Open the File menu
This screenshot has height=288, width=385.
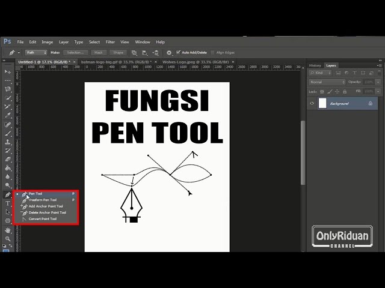coord(20,42)
